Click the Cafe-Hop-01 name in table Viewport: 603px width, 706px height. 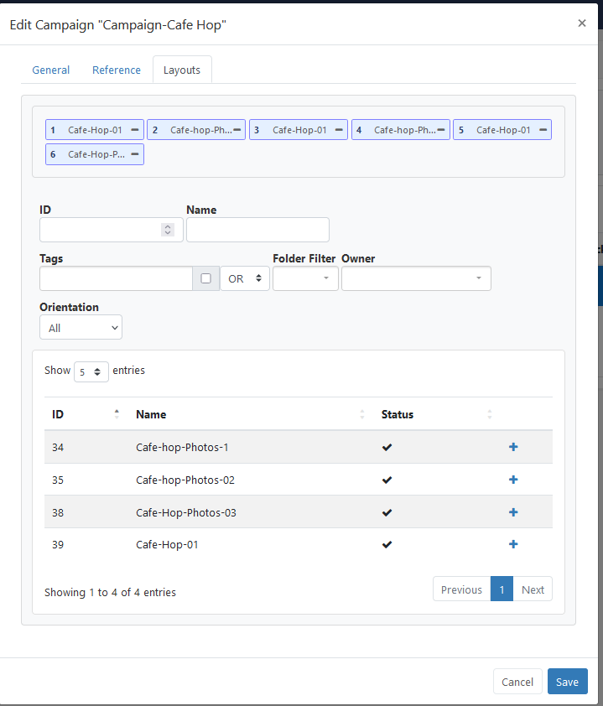tap(167, 544)
